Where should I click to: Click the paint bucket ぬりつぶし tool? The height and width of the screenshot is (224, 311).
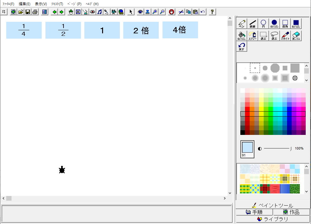click(241, 36)
